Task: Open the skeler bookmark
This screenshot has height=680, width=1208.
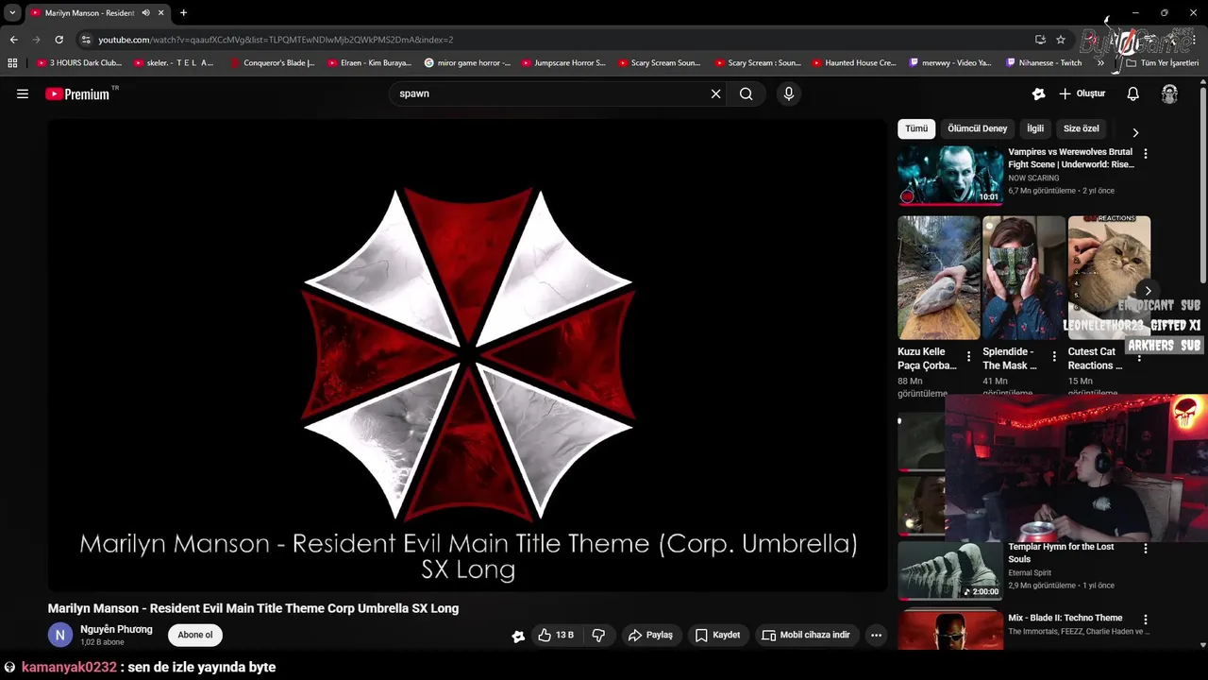Action: (x=175, y=62)
